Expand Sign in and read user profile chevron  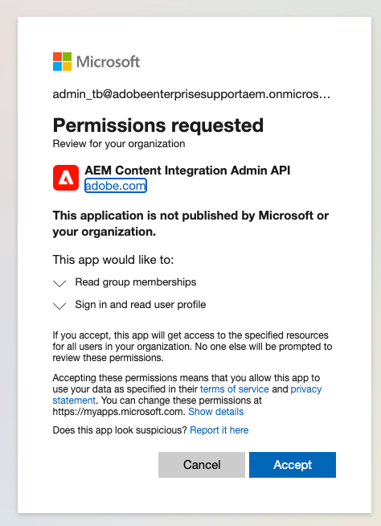point(59,306)
